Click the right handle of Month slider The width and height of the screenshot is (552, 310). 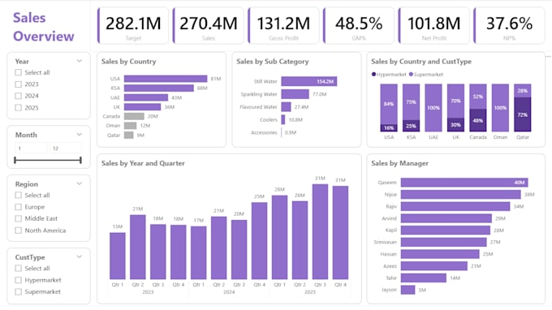click(x=80, y=160)
